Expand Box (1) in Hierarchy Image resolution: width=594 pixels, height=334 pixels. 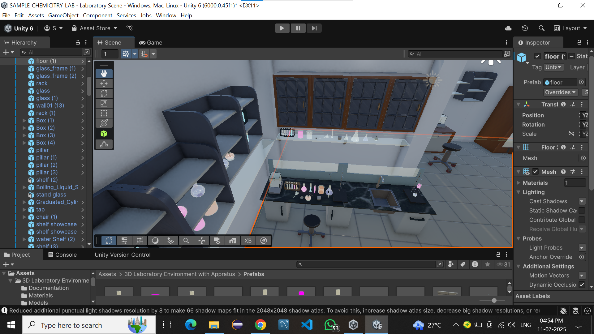tap(24, 121)
